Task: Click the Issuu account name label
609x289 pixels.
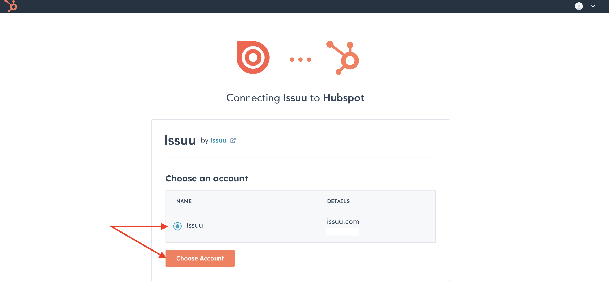Action: click(x=194, y=225)
